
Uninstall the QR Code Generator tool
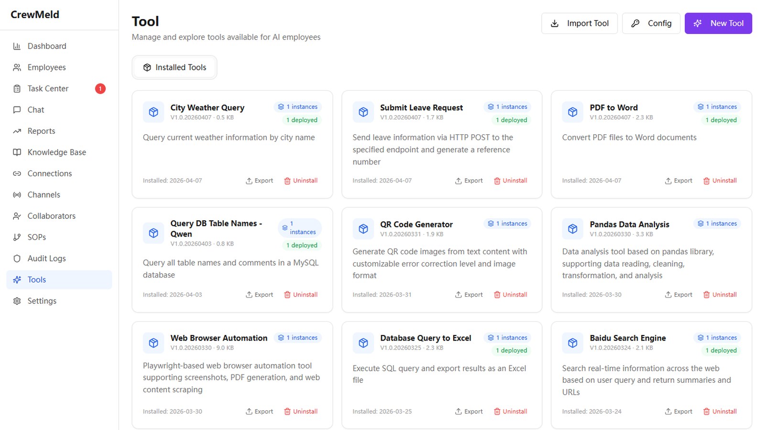(511, 295)
